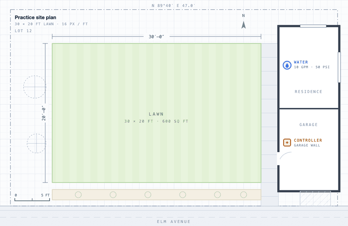The height and width of the screenshot is (226, 348).
Task: Click the "10 GPM · 50 PSI" text
Action: [x=312, y=67]
